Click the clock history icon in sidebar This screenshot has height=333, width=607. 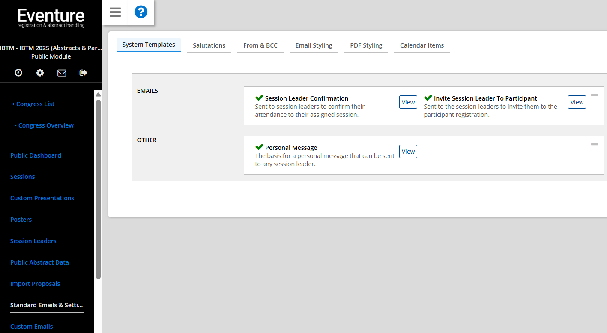pyautogui.click(x=18, y=73)
